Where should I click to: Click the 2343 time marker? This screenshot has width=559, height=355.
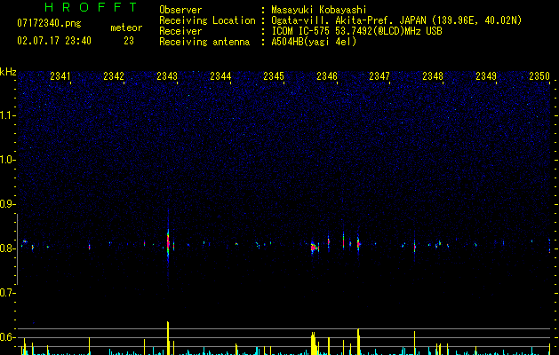tap(167, 76)
